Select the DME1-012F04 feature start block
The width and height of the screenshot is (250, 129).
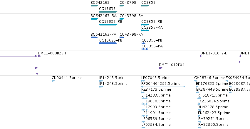coord(161,68)
